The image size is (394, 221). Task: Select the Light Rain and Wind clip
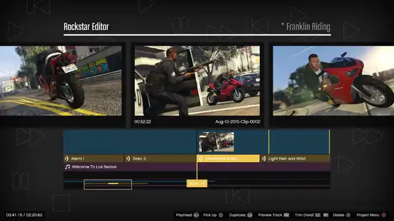295,158
